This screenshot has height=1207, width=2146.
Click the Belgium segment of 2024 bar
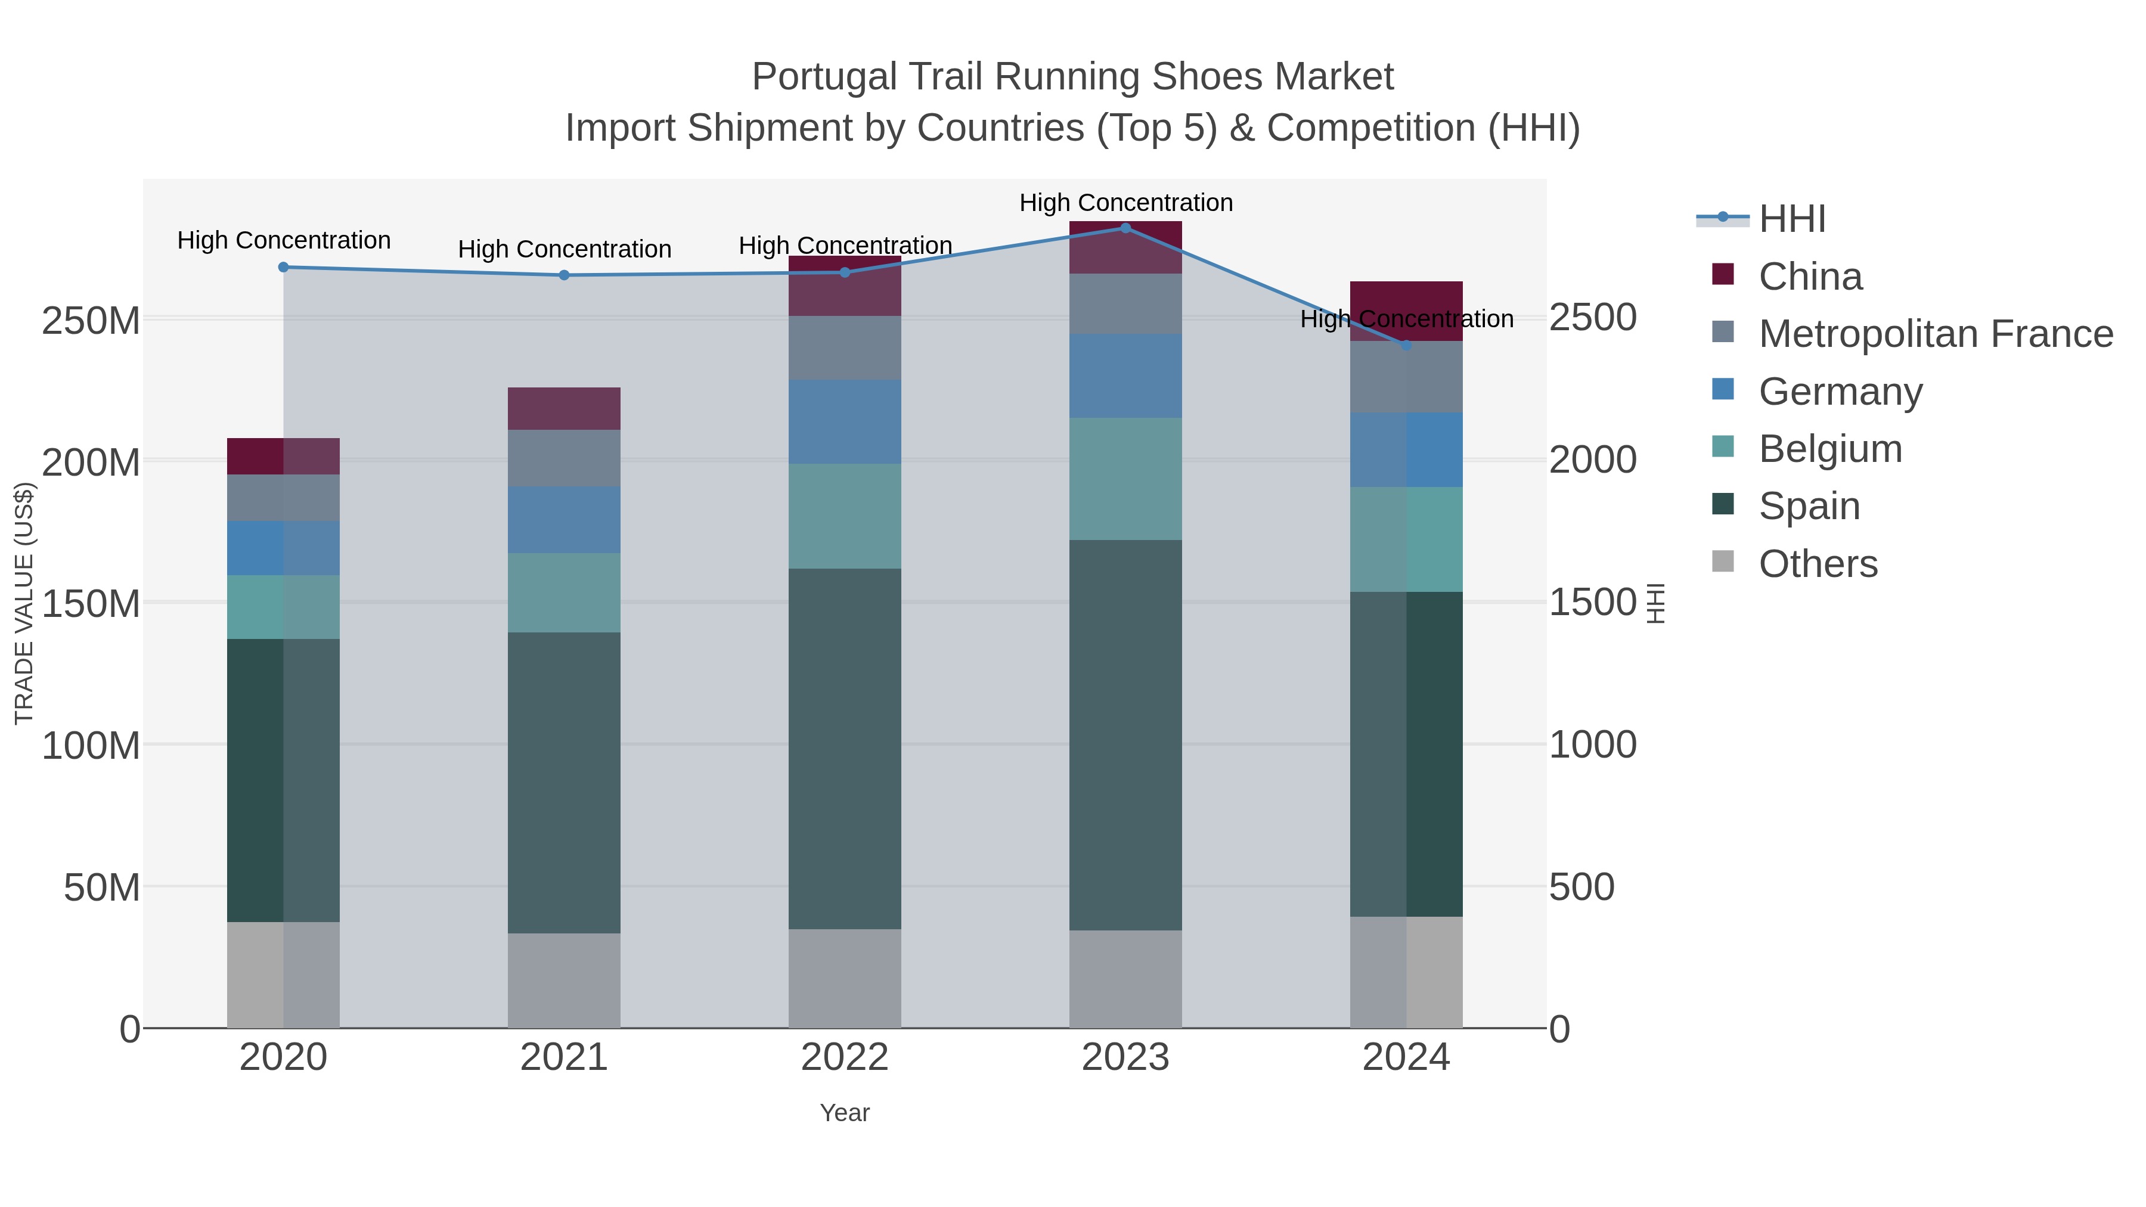(1406, 540)
